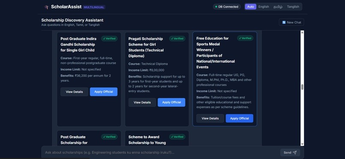345x159 pixels.
Task: Click Verified badge on Sports Medal card
Action: pyautogui.click(x=245, y=38)
